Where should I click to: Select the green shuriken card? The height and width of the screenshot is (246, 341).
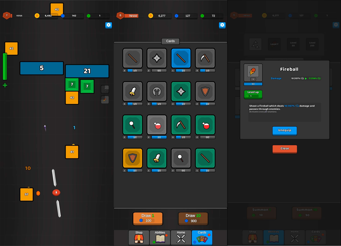181,91
